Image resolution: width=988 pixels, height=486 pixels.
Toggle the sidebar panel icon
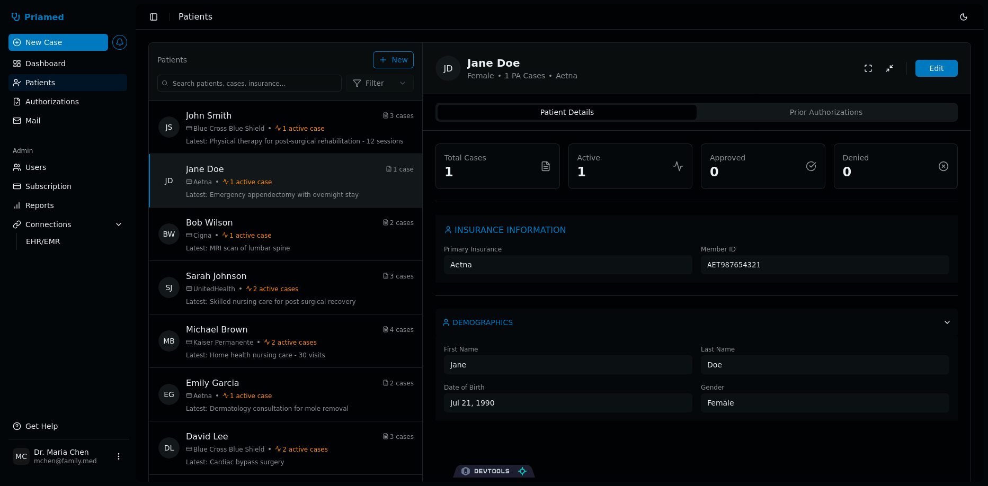coord(154,17)
